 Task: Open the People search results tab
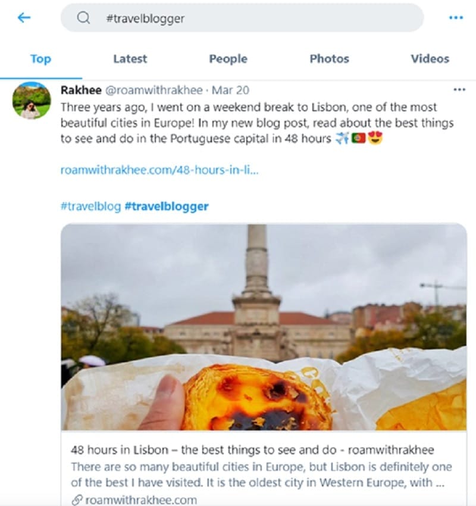pyautogui.click(x=228, y=58)
